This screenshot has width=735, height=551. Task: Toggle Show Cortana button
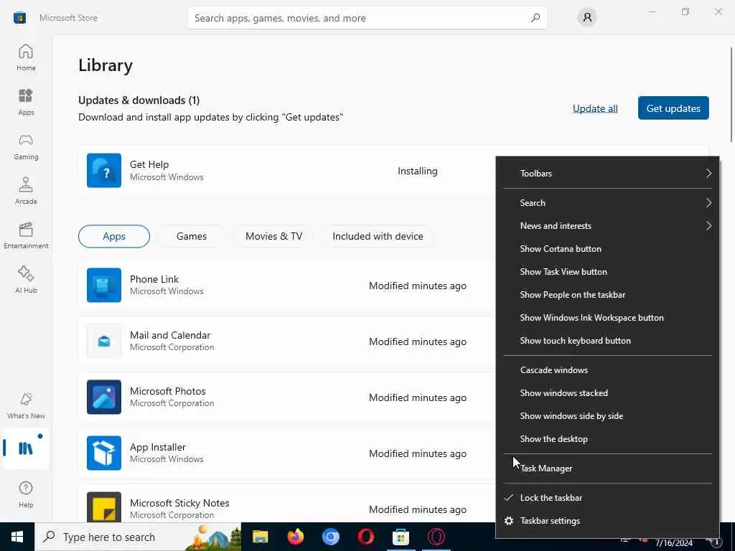click(607, 249)
